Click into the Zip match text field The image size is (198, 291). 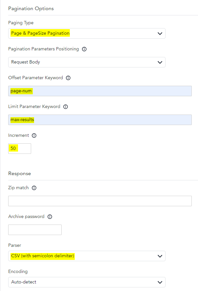pyautogui.click(x=100, y=201)
